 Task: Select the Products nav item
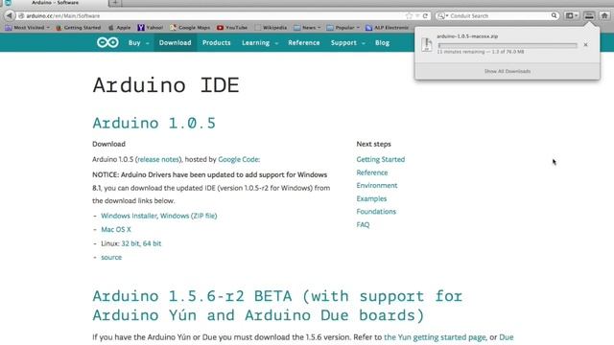[x=217, y=42]
